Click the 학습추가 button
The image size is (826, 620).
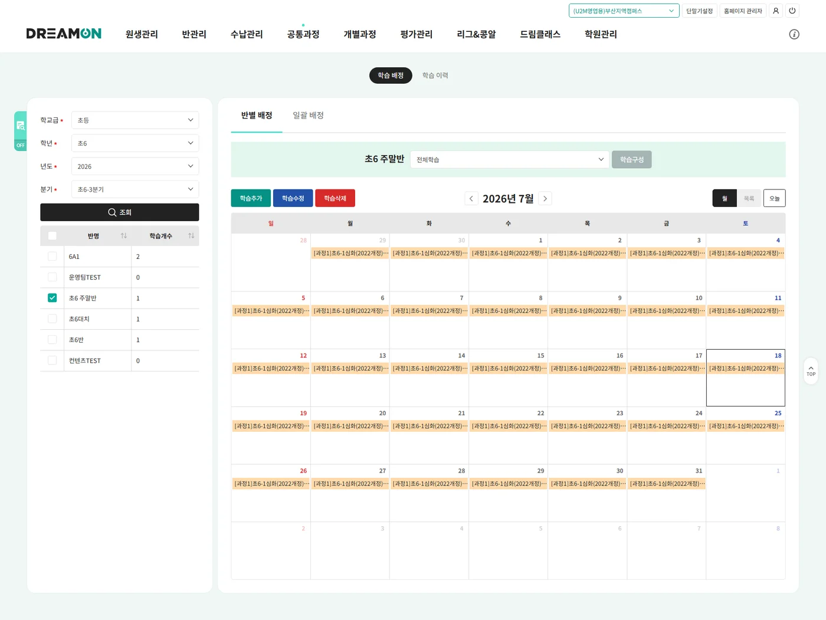(x=251, y=198)
